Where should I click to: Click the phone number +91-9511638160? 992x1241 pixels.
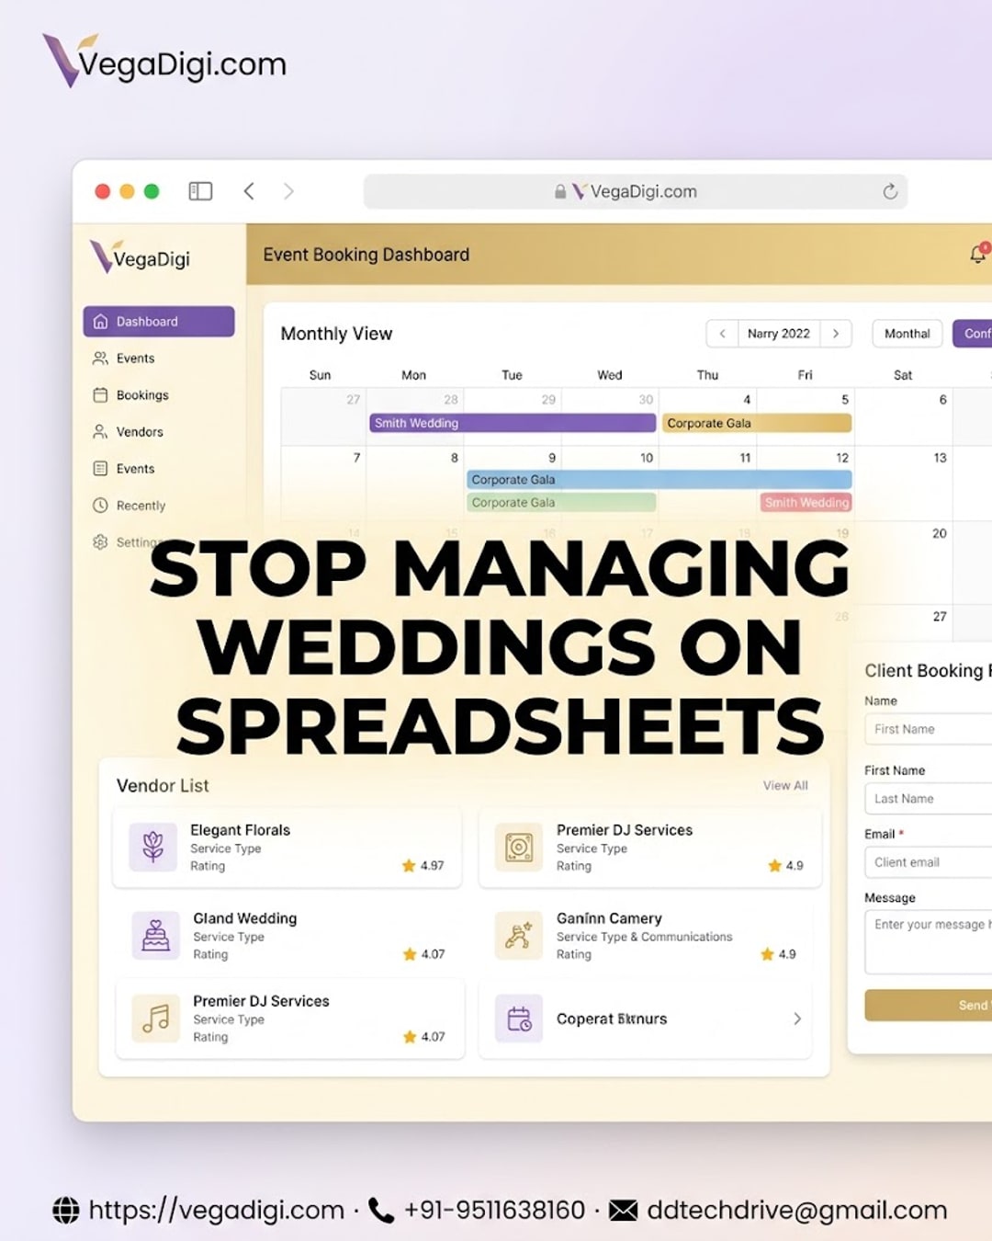494,1210
